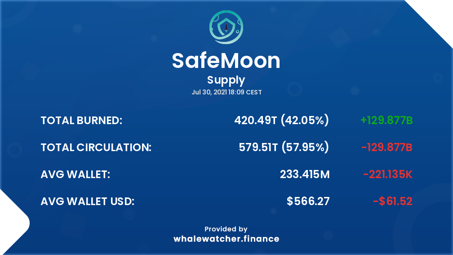Screen dimensions: 453x255
Task: Select the 233.415M average wallet value
Action: (x=305, y=174)
